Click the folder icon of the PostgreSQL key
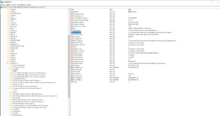220x116 pixels. (11, 111)
